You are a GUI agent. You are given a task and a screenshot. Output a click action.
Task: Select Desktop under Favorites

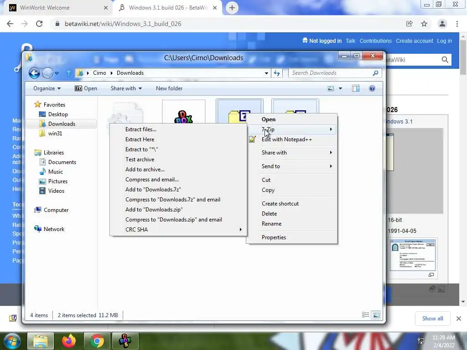[x=58, y=114]
